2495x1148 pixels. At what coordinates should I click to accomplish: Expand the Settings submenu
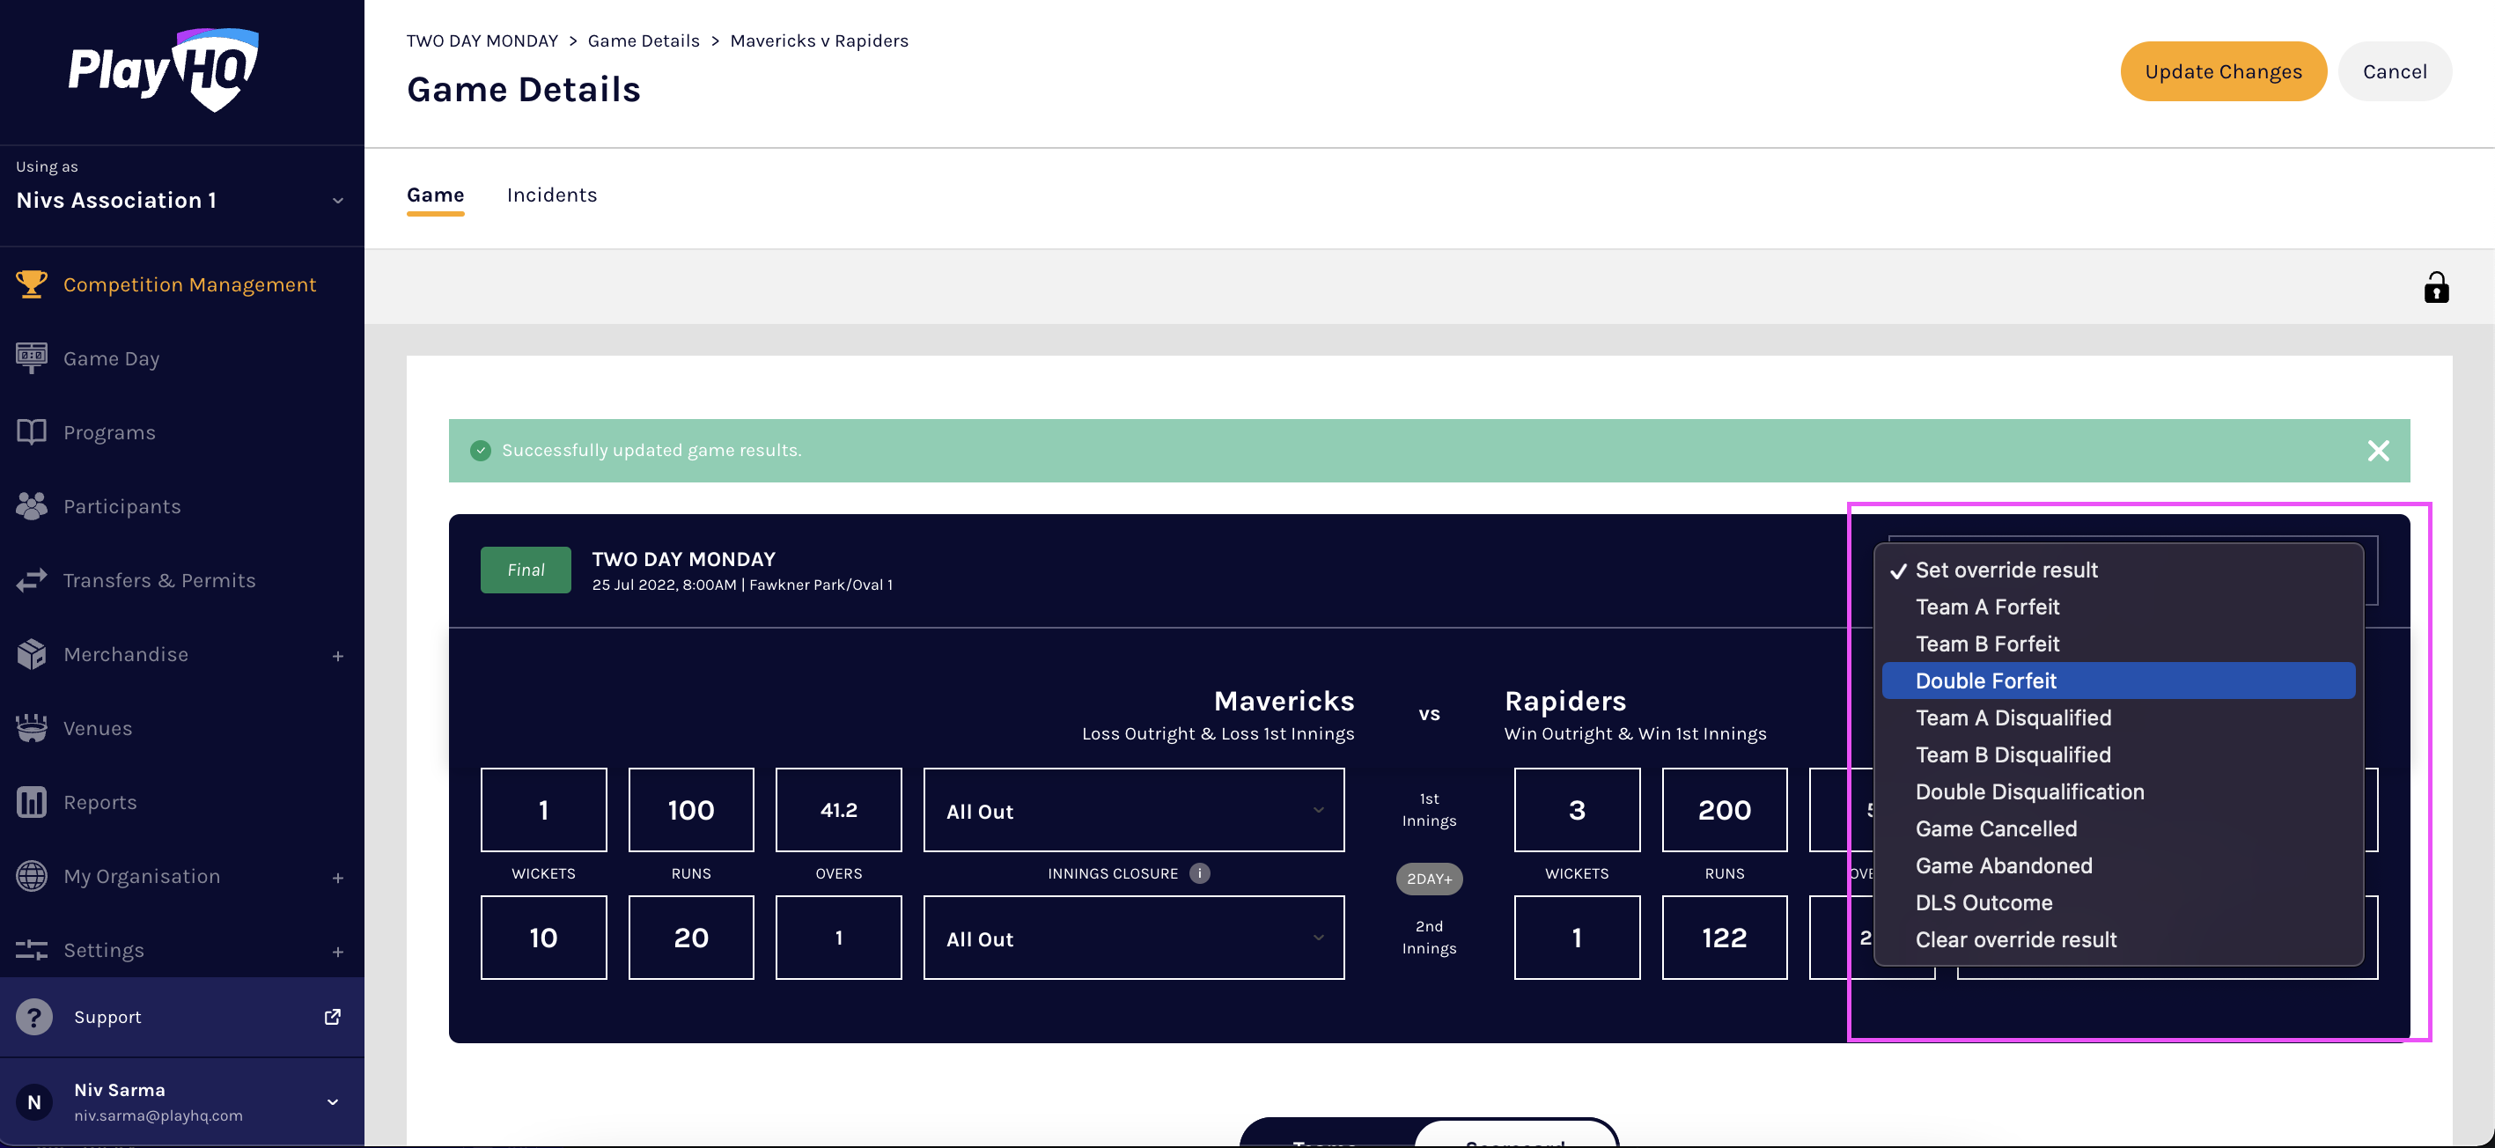pos(337,952)
